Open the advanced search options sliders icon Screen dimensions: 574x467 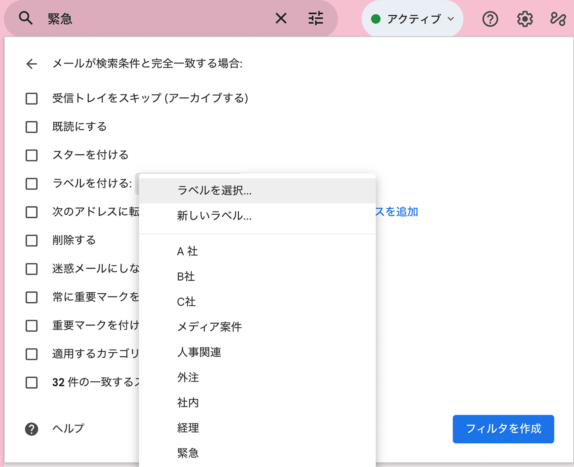click(x=315, y=18)
